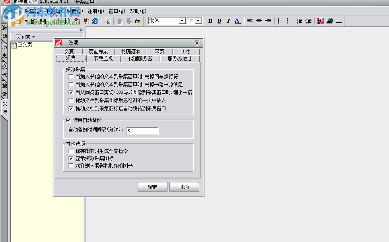Click the open folder toolbar icon
The width and height of the screenshot is (389, 242).
pyautogui.click(x=18, y=21)
